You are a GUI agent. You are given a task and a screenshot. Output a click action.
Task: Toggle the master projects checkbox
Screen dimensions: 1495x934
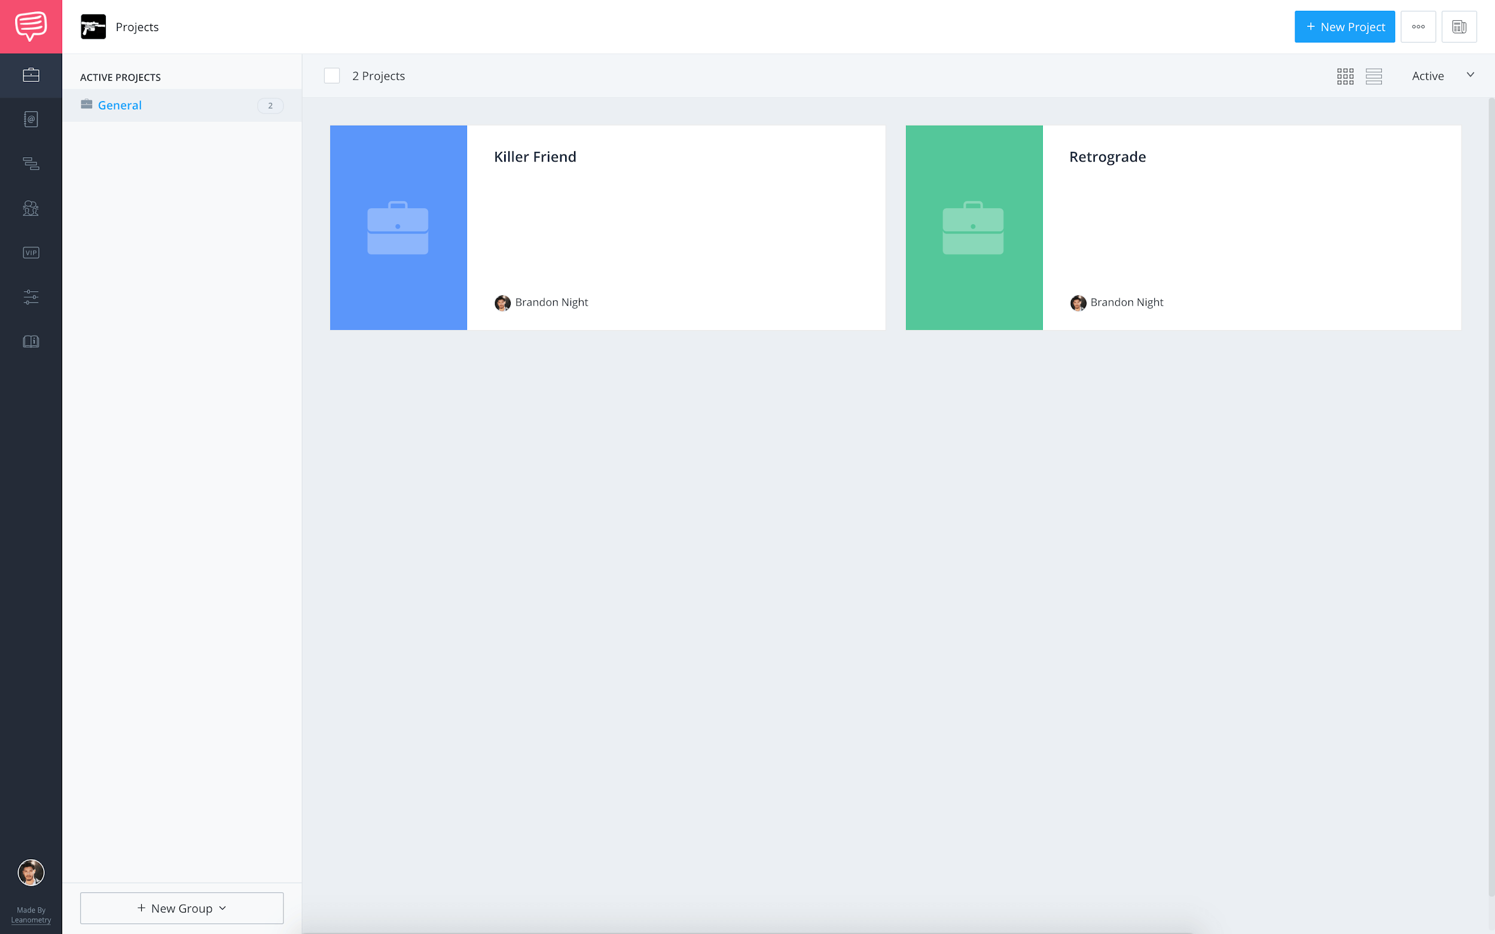pyautogui.click(x=331, y=75)
